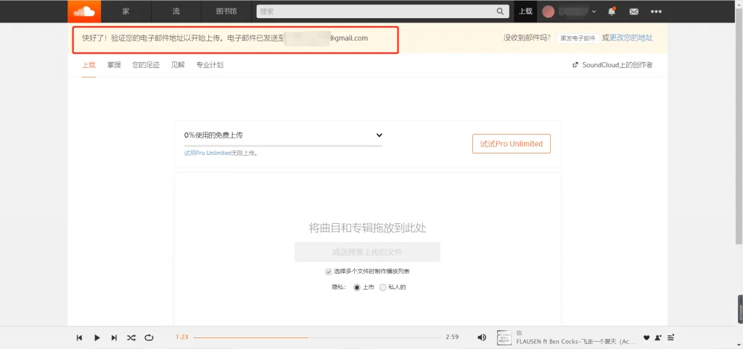Skip to the previous track

[x=80, y=337]
